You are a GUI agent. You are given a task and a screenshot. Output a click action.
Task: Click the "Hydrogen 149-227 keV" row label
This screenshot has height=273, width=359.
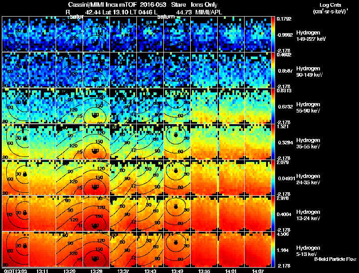[311, 36]
